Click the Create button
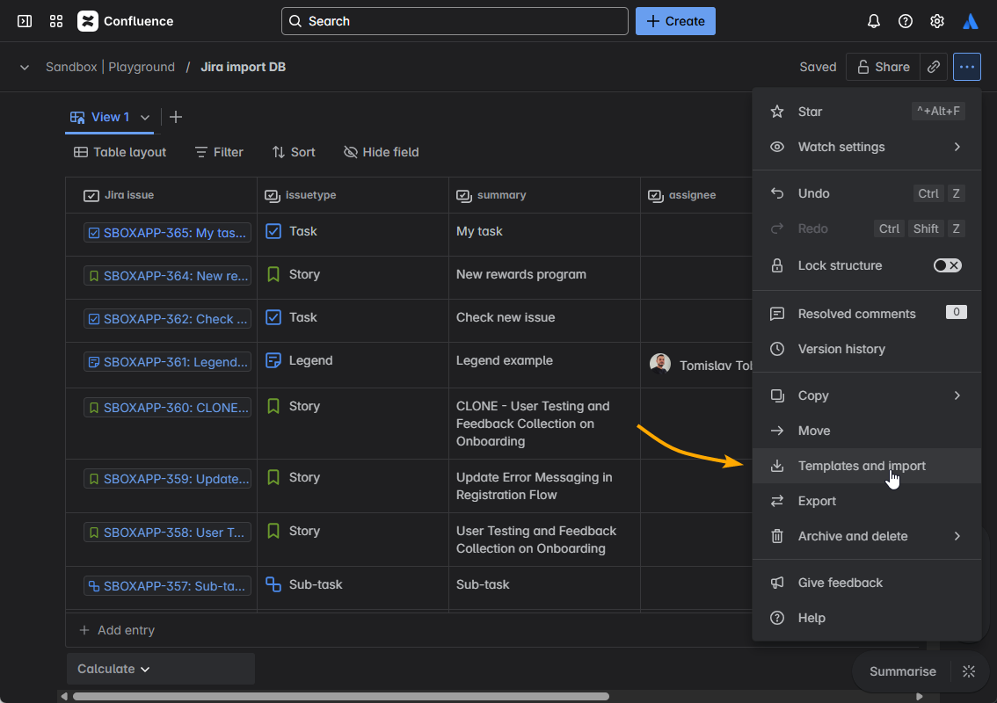997x703 pixels. (675, 20)
